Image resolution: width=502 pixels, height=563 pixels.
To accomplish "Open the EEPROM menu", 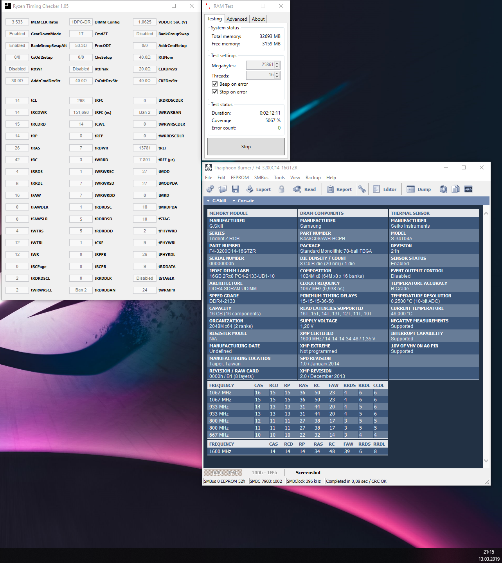I will pyautogui.click(x=240, y=178).
